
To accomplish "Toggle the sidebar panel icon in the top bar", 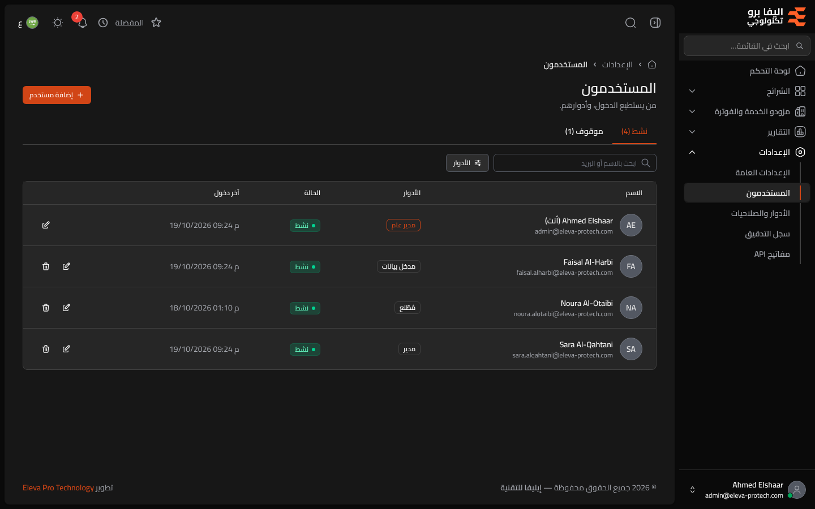I will pyautogui.click(x=655, y=23).
